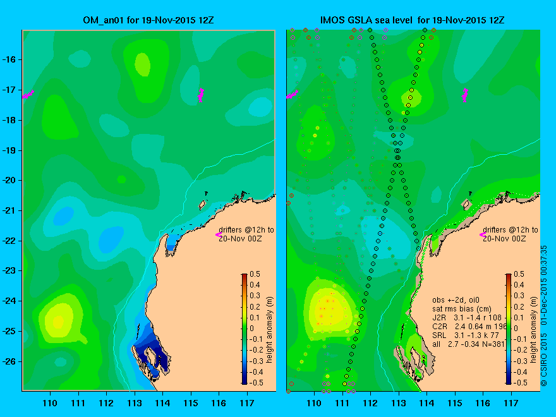Click the '-0.3' value on the GSLA color bar
Viewport: 556px width, 417px height.
tap(520, 361)
